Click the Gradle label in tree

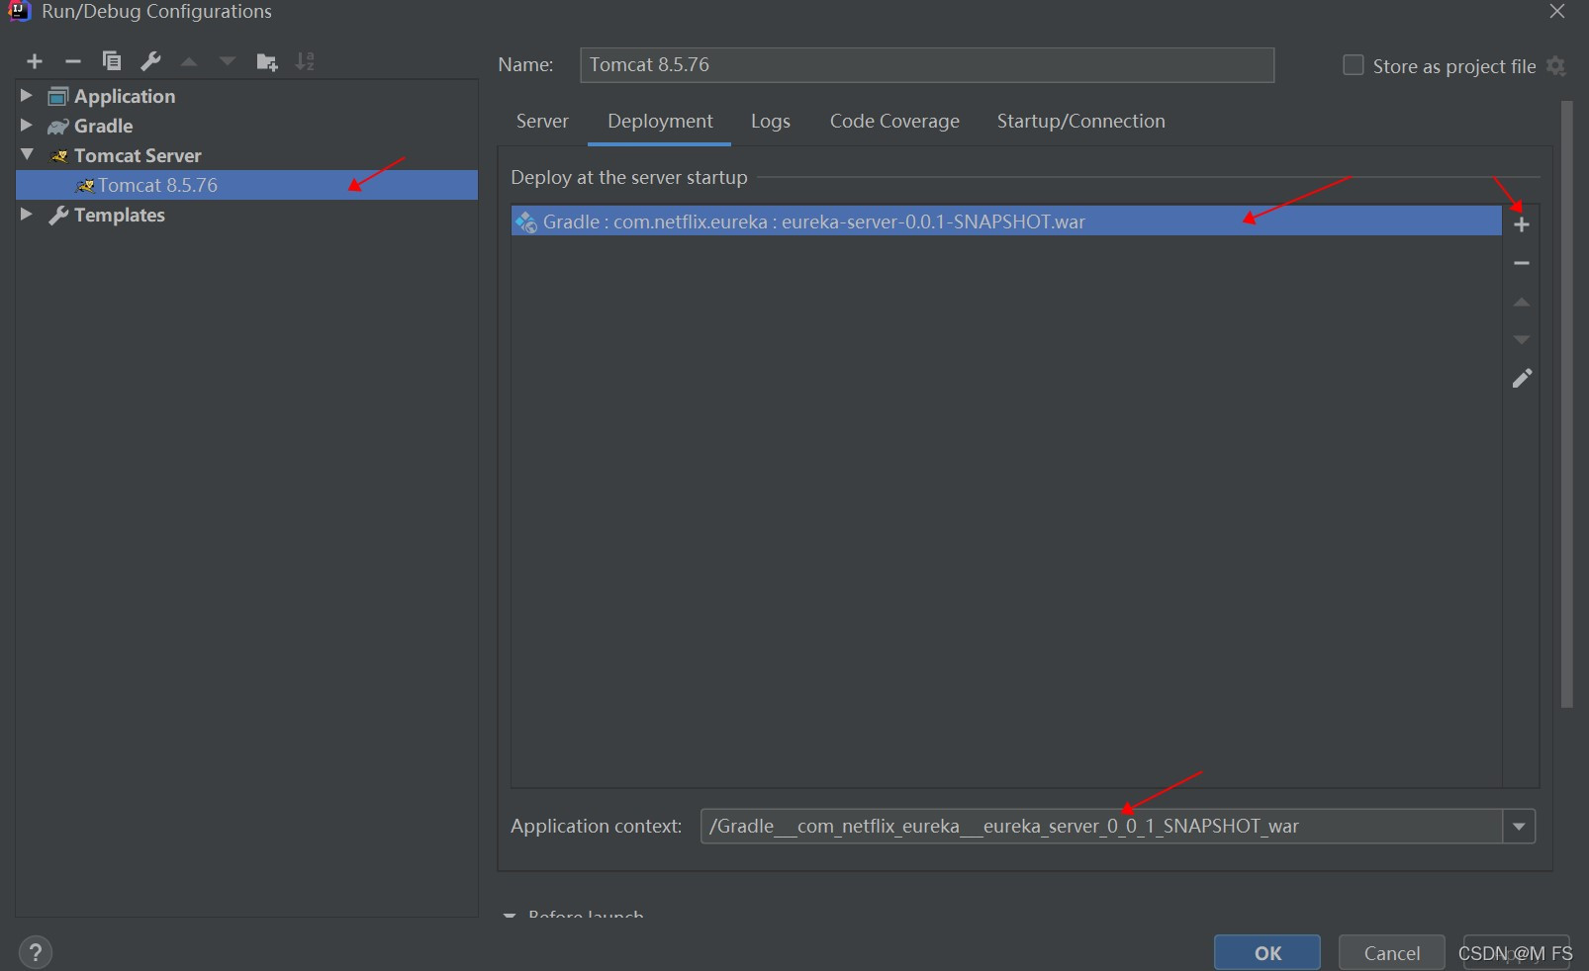104,126
